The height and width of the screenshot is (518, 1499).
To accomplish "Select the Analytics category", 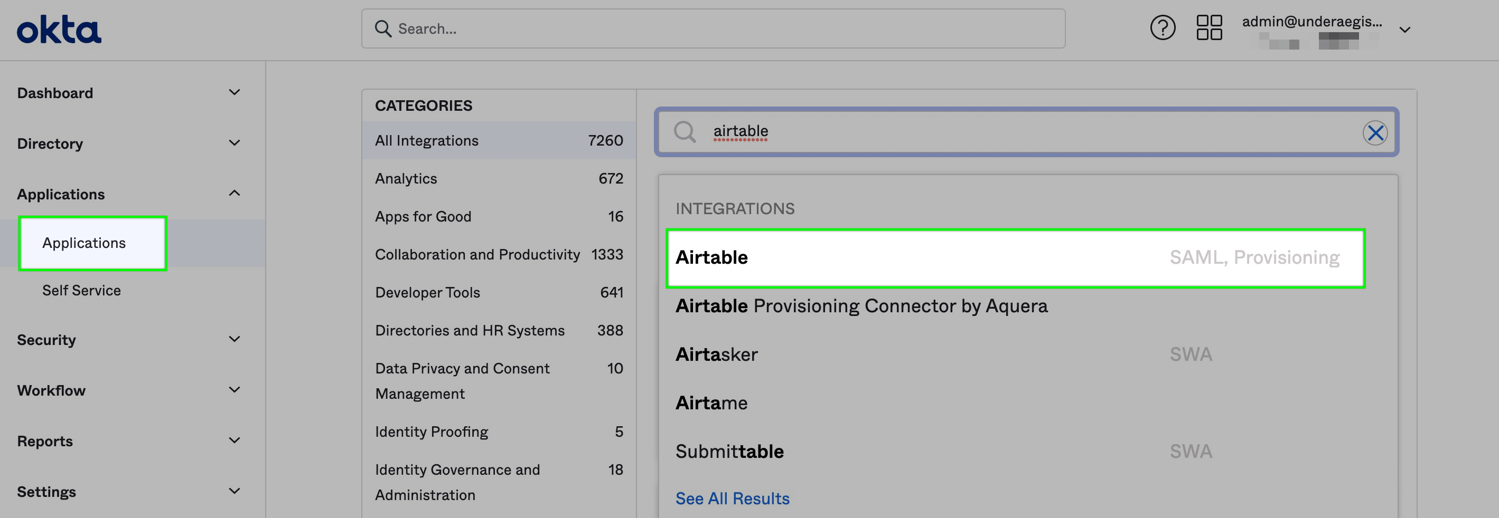I will pyautogui.click(x=499, y=178).
